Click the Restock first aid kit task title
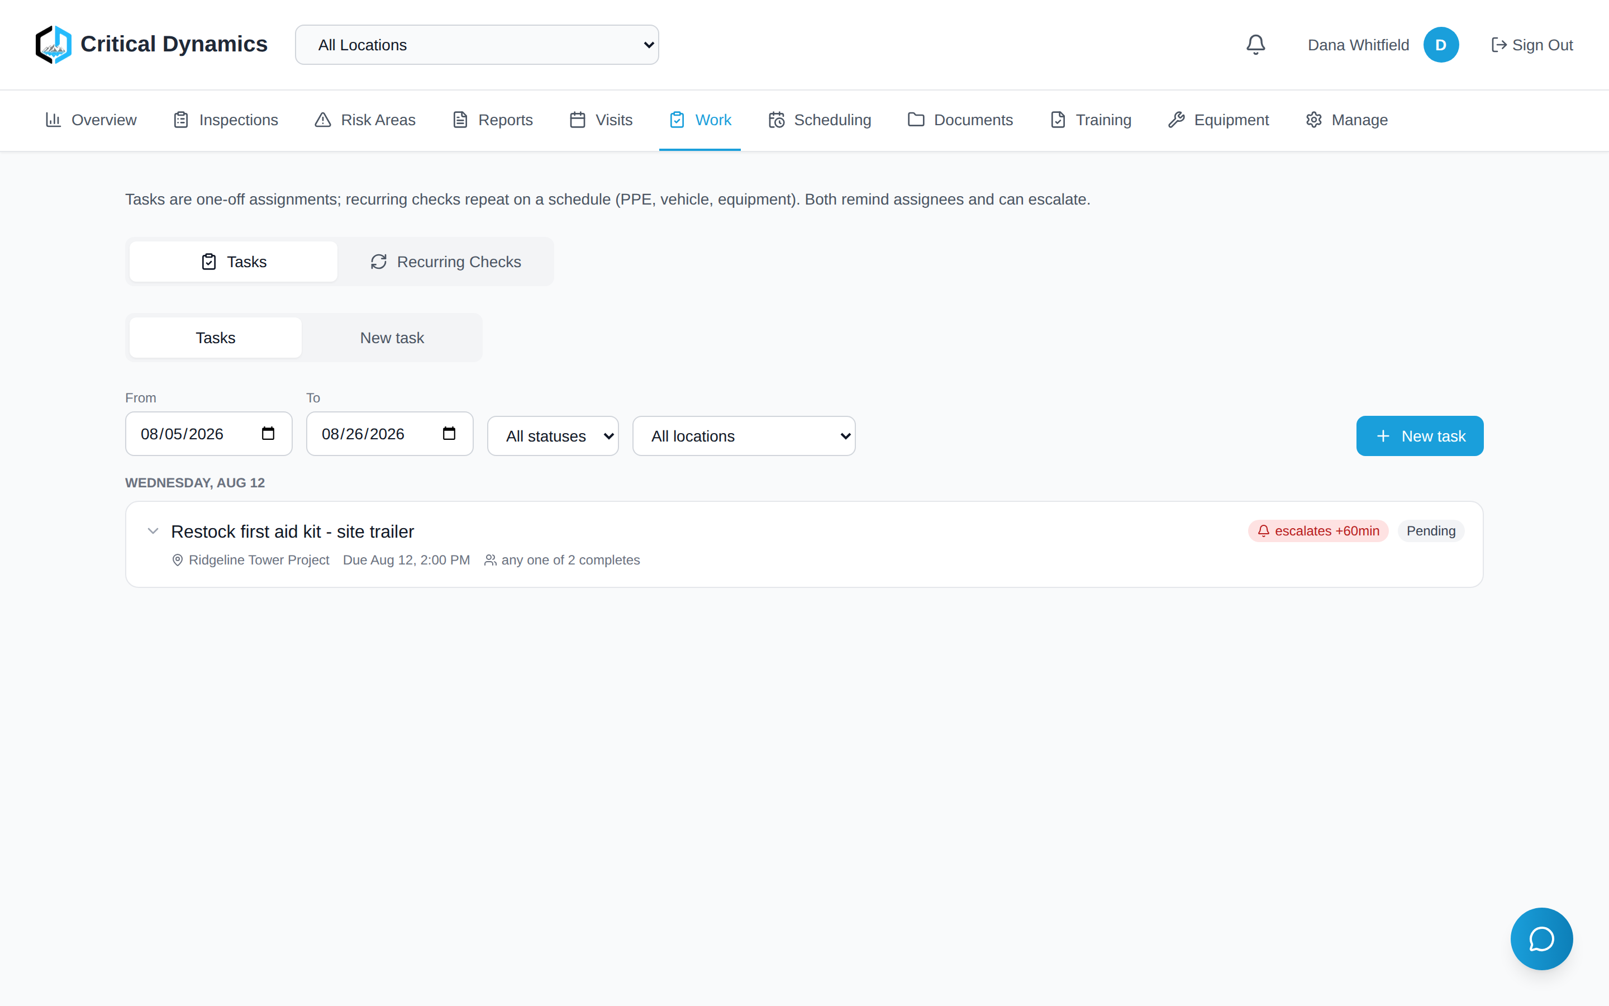The image size is (1609, 1006). [292, 532]
